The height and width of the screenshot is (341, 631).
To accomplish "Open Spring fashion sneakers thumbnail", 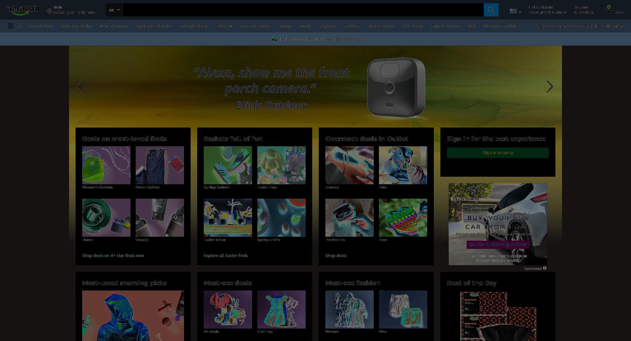I will [228, 165].
